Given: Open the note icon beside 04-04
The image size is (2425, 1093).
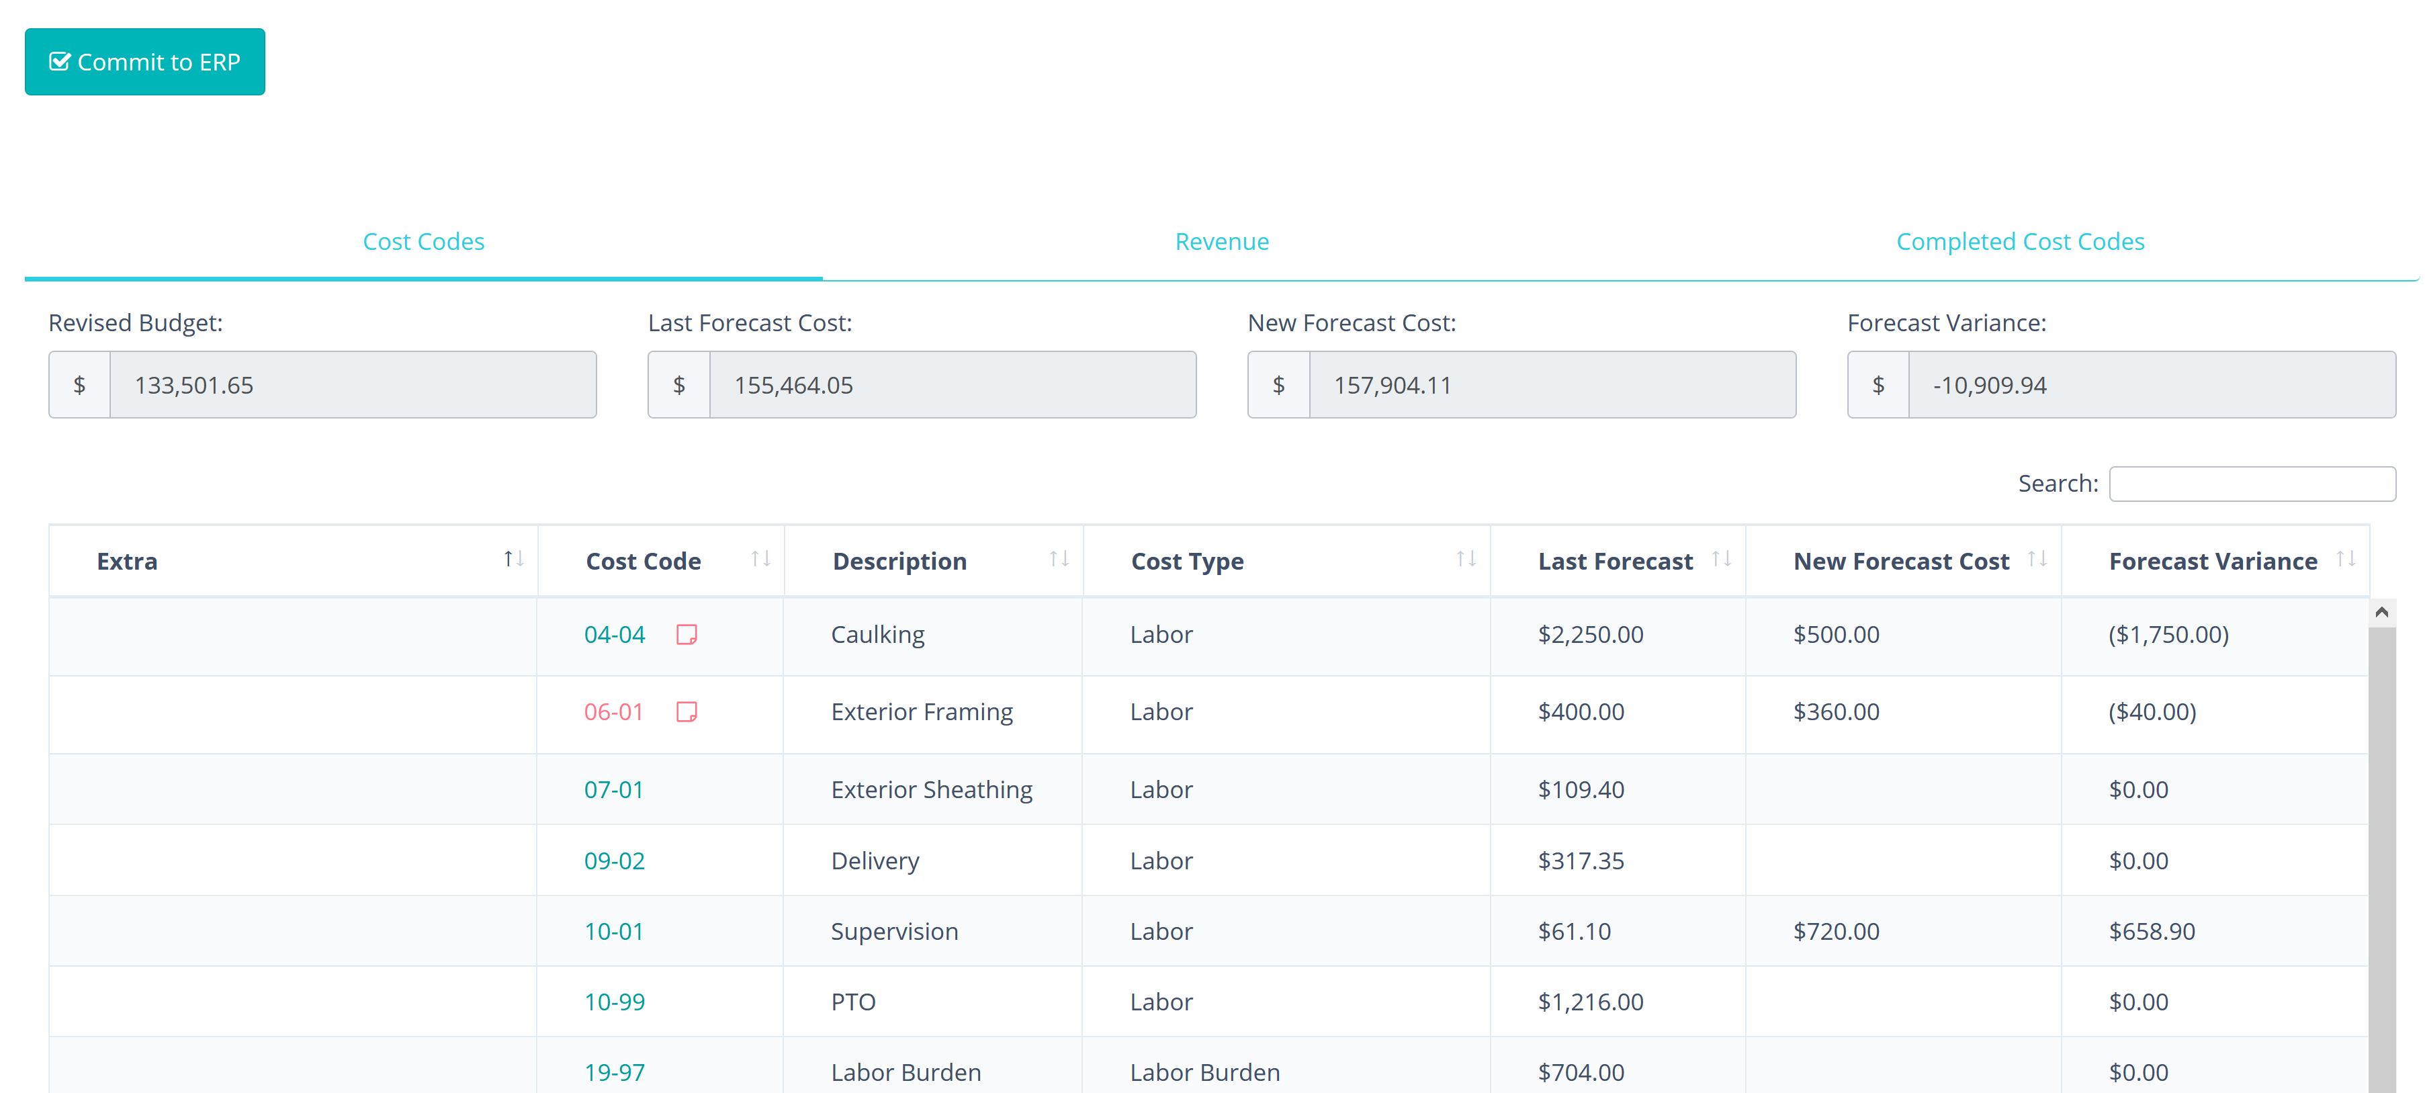Looking at the screenshot, I should coord(687,635).
